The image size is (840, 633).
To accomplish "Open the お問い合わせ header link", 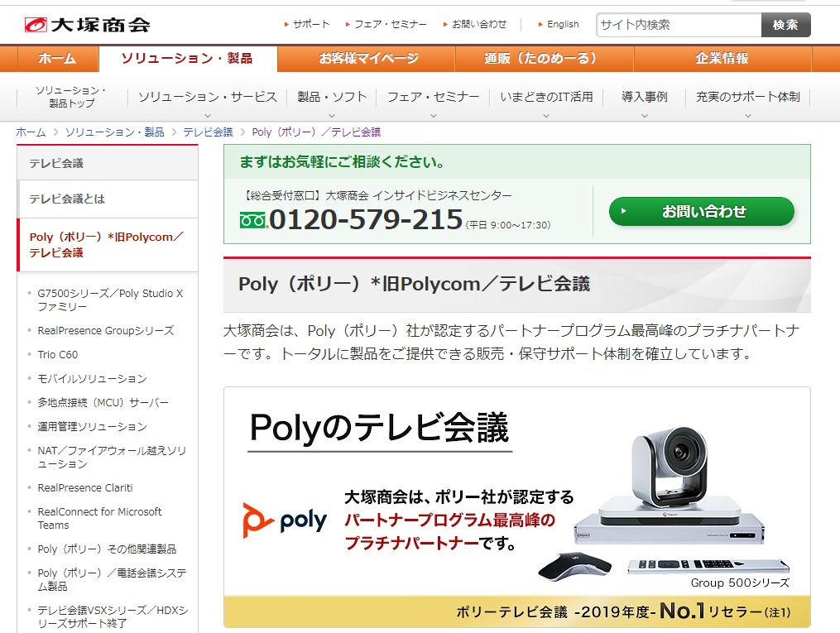I will [475, 24].
